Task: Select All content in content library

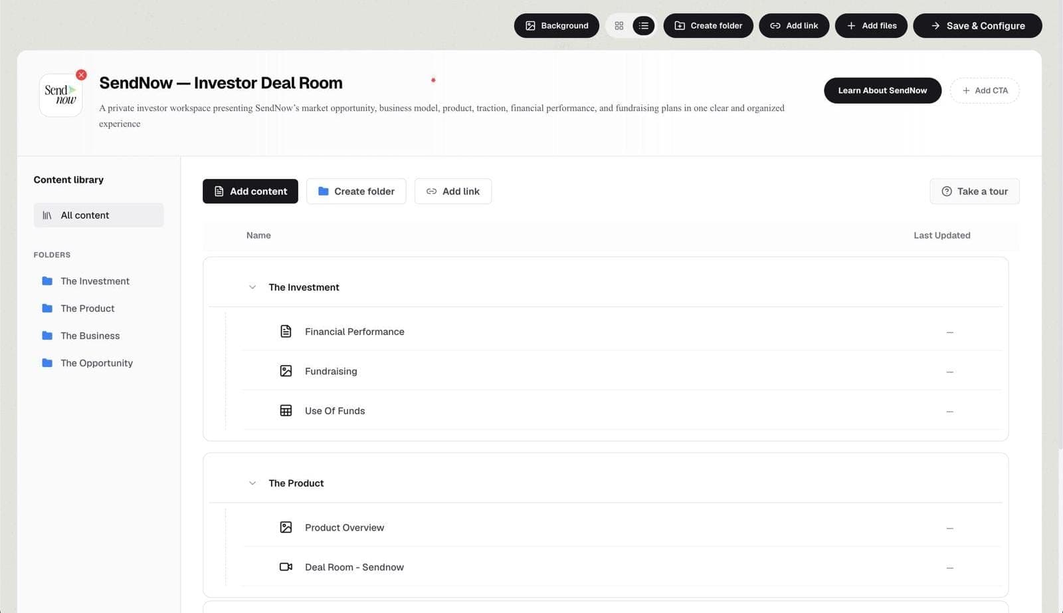Action: (x=98, y=215)
